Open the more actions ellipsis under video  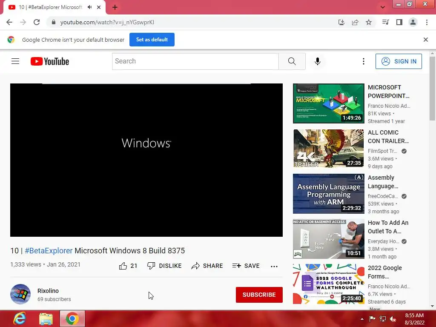[274, 267]
